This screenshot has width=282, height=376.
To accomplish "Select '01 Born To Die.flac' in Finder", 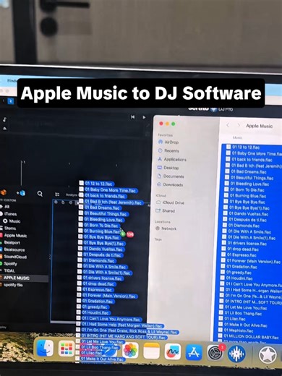I will 247,189.
